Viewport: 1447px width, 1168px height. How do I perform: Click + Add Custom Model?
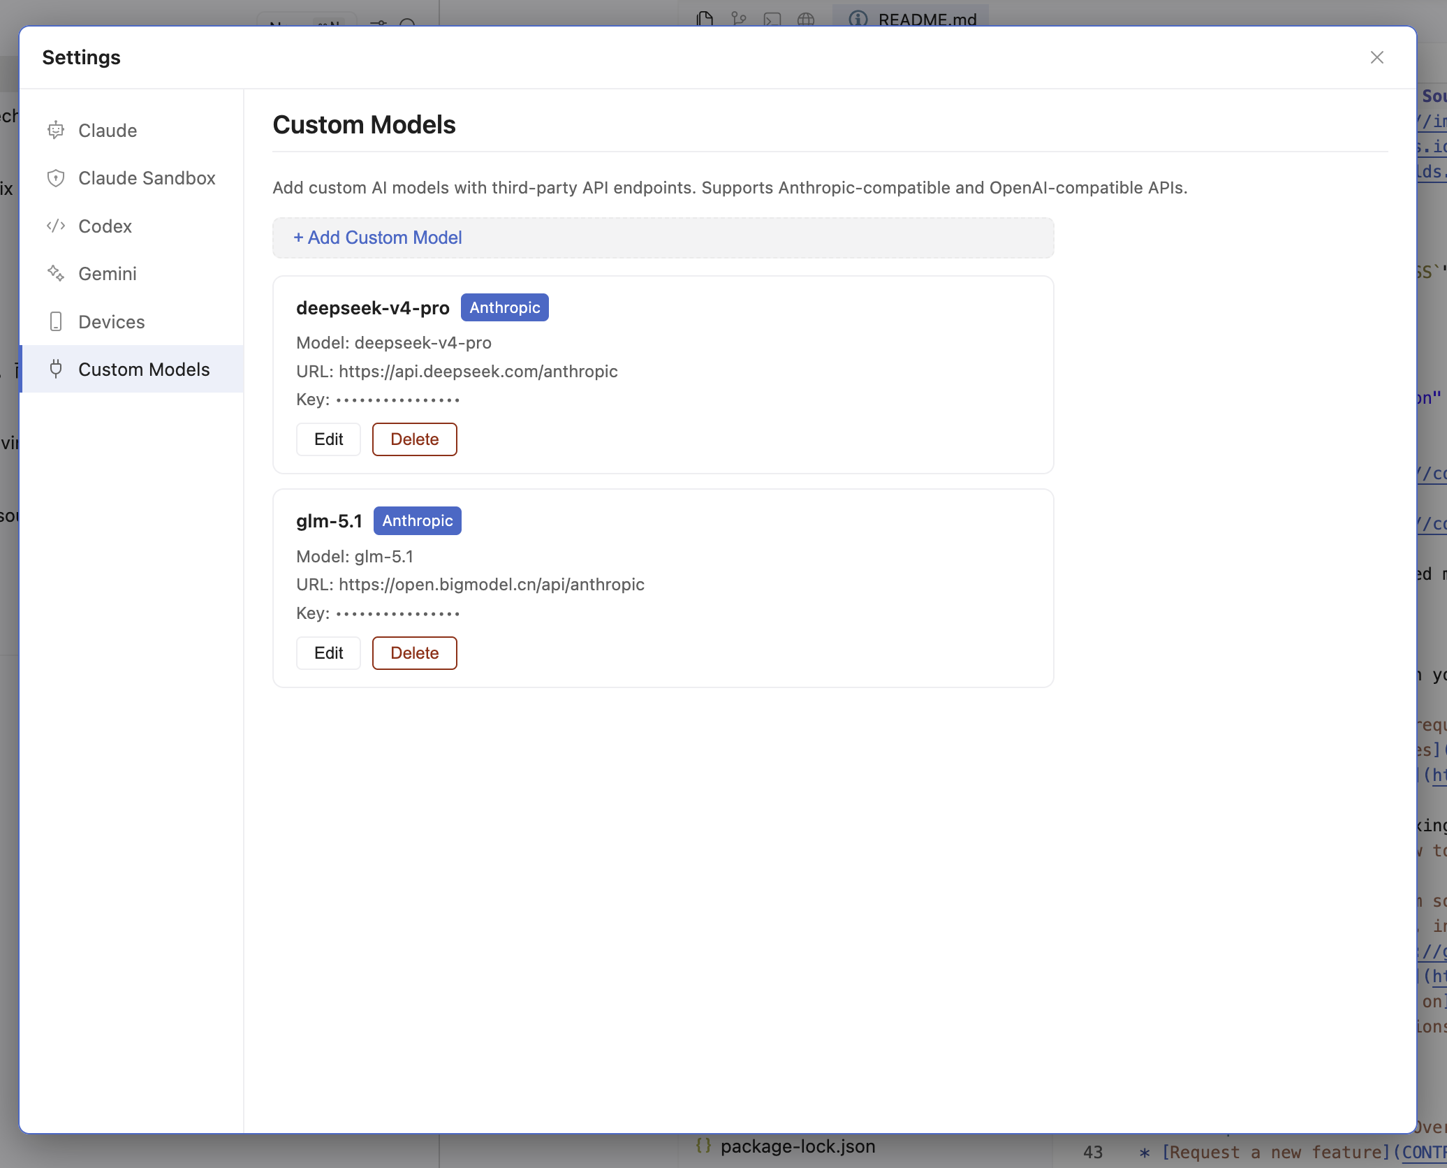[663, 238]
